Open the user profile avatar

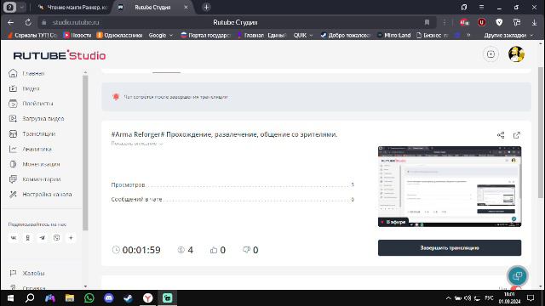516,54
